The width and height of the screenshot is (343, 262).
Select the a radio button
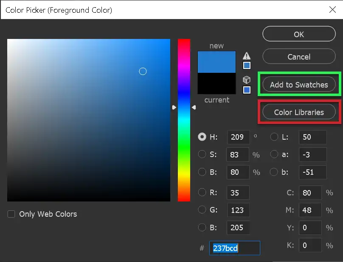click(274, 154)
